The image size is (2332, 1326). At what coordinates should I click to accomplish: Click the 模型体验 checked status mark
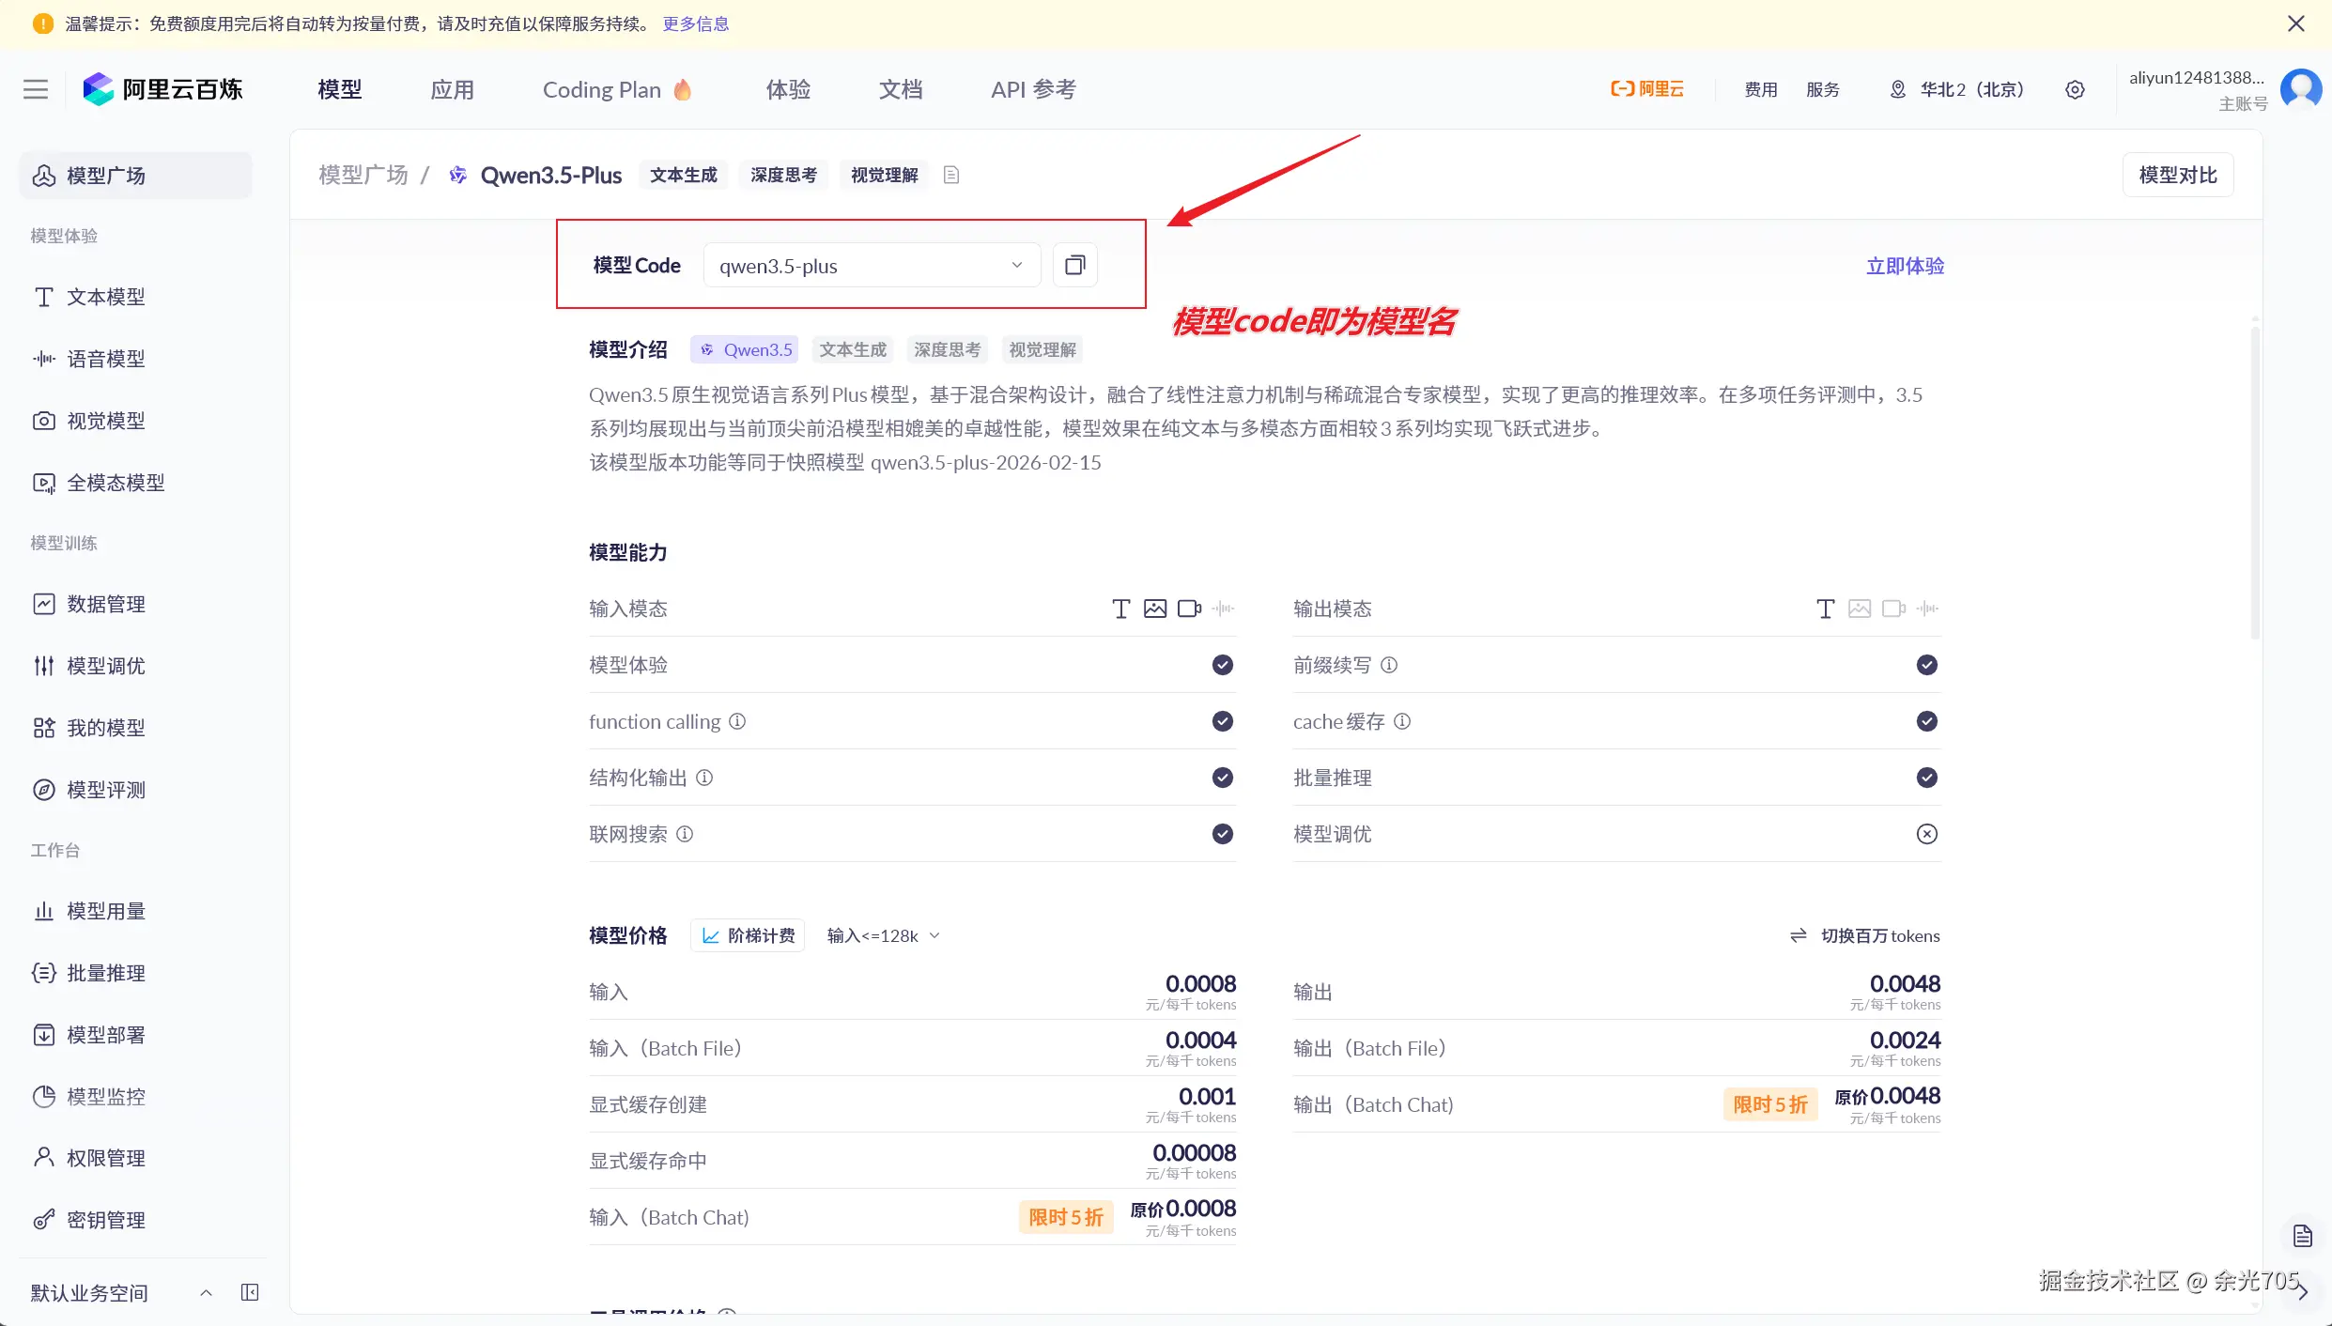[x=1222, y=665]
